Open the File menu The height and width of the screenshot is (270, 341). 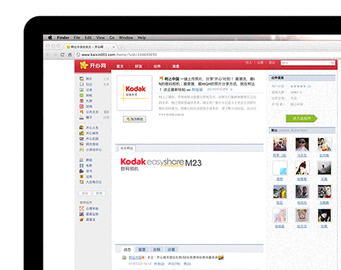[77, 38]
